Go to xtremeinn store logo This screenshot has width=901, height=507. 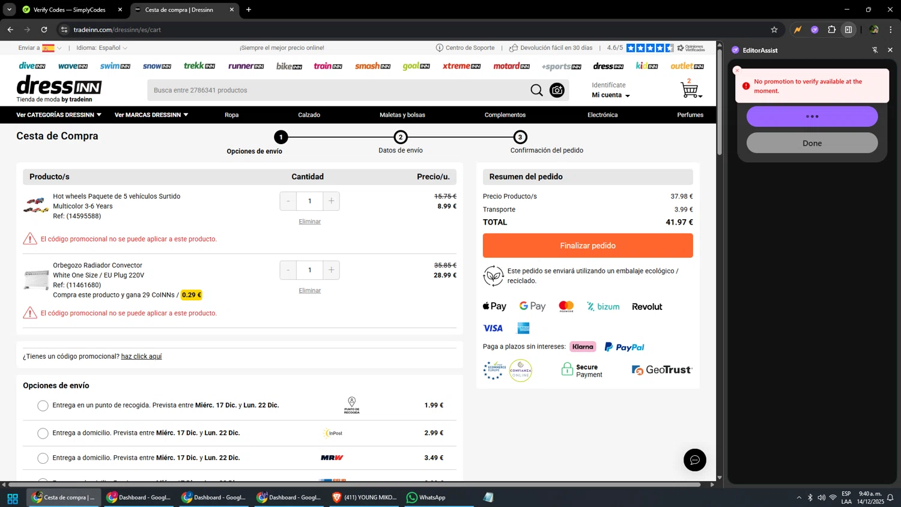pos(461,66)
